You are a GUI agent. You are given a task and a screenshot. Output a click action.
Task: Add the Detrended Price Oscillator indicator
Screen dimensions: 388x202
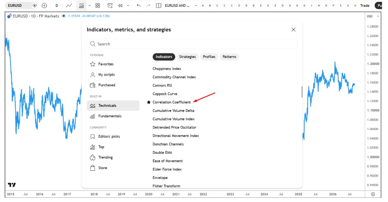[x=174, y=127]
